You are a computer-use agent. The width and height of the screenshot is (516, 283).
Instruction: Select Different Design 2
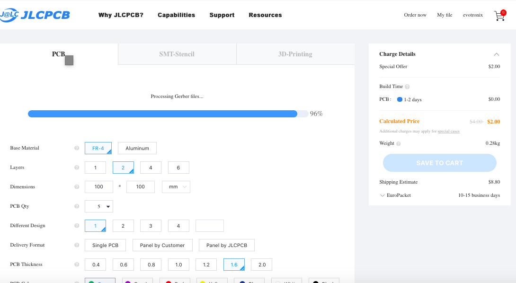[123, 226]
